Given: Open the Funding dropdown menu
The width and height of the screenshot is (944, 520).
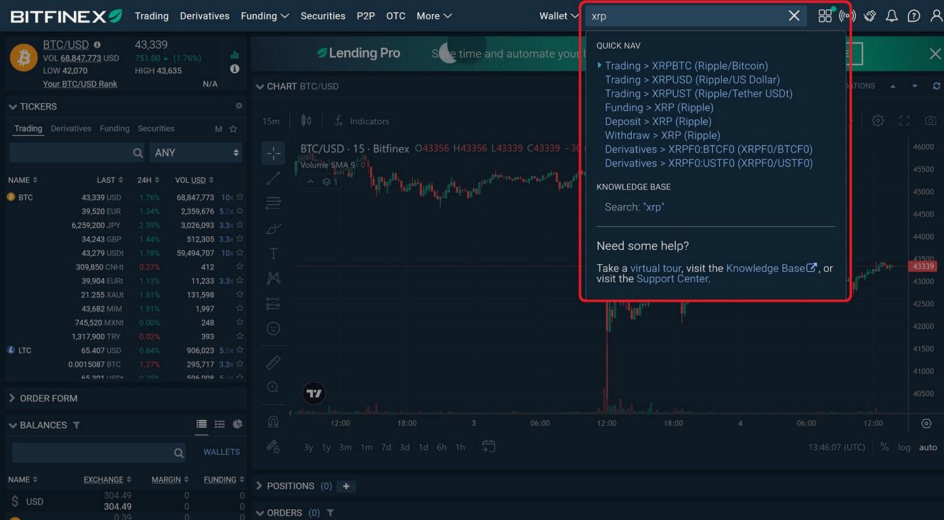Looking at the screenshot, I should tap(265, 16).
